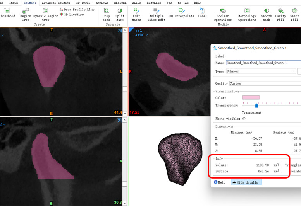Click the Label tool icon

pos(202,13)
